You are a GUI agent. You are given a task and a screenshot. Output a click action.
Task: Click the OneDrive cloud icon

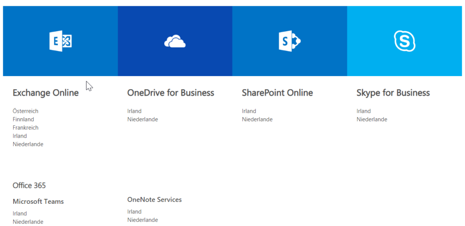(175, 41)
